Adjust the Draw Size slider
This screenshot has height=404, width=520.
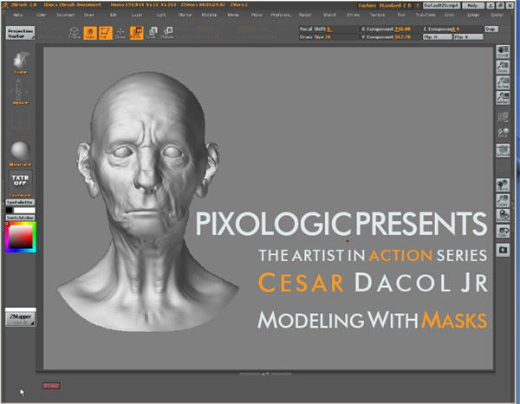click(328, 36)
